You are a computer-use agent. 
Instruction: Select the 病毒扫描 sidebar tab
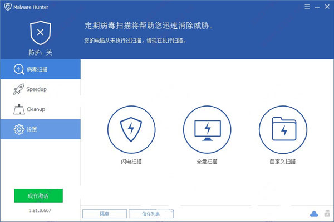[41, 69]
